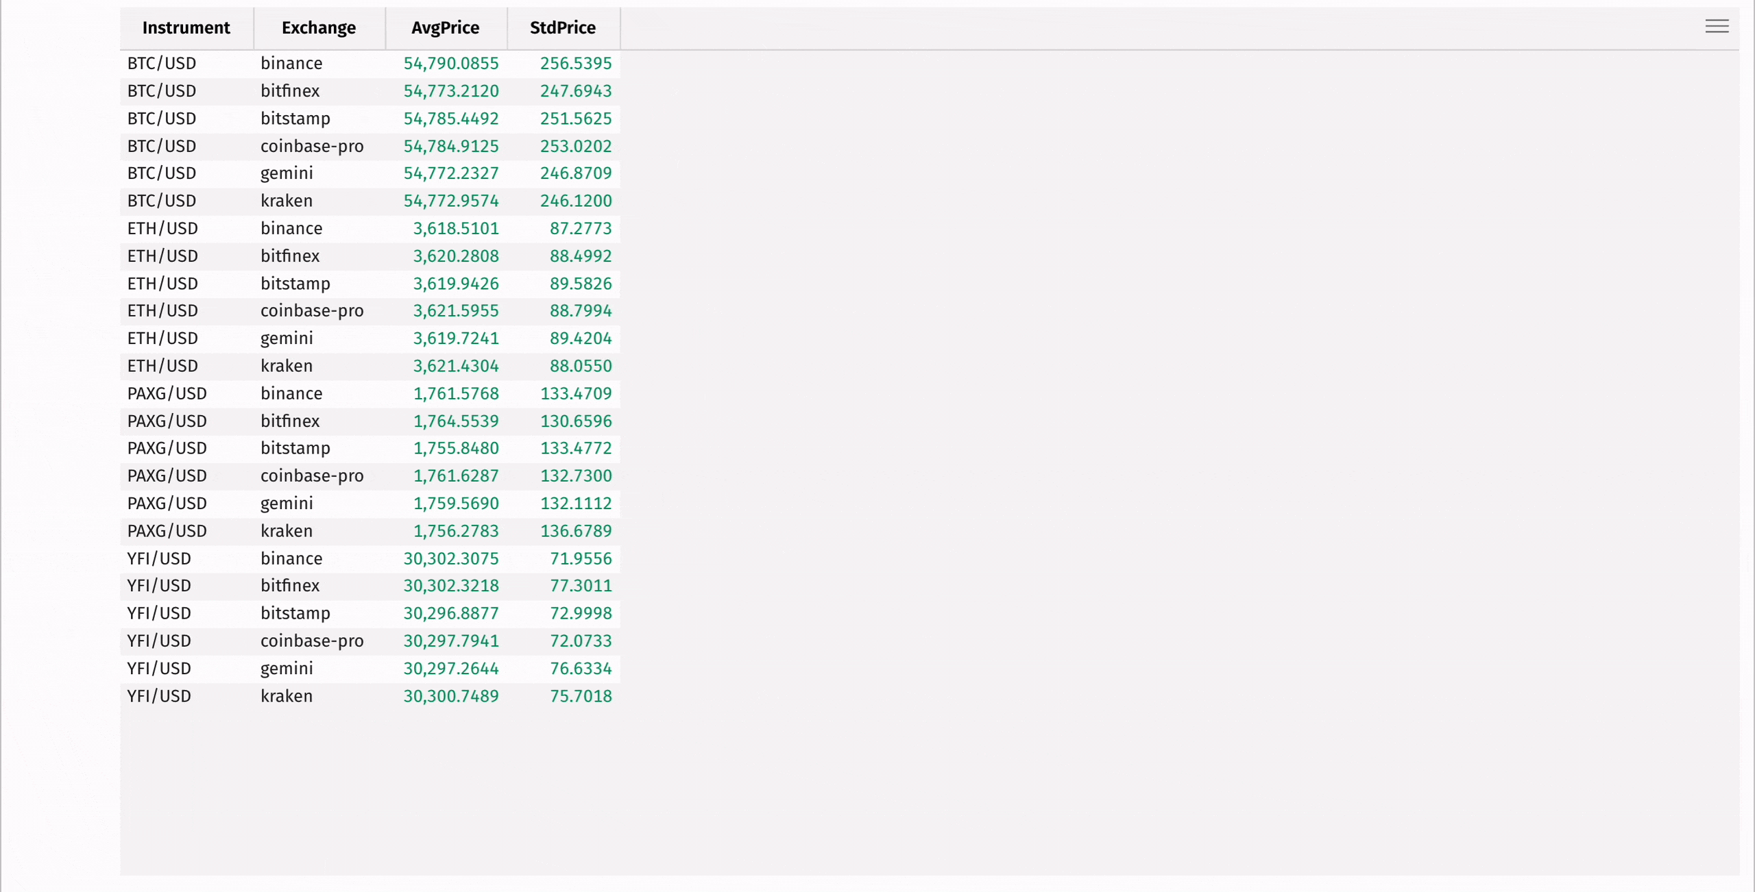Click the StdPrice cell showing 71.9556
Viewport: 1755px width, 892px height.
click(x=581, y=558)
